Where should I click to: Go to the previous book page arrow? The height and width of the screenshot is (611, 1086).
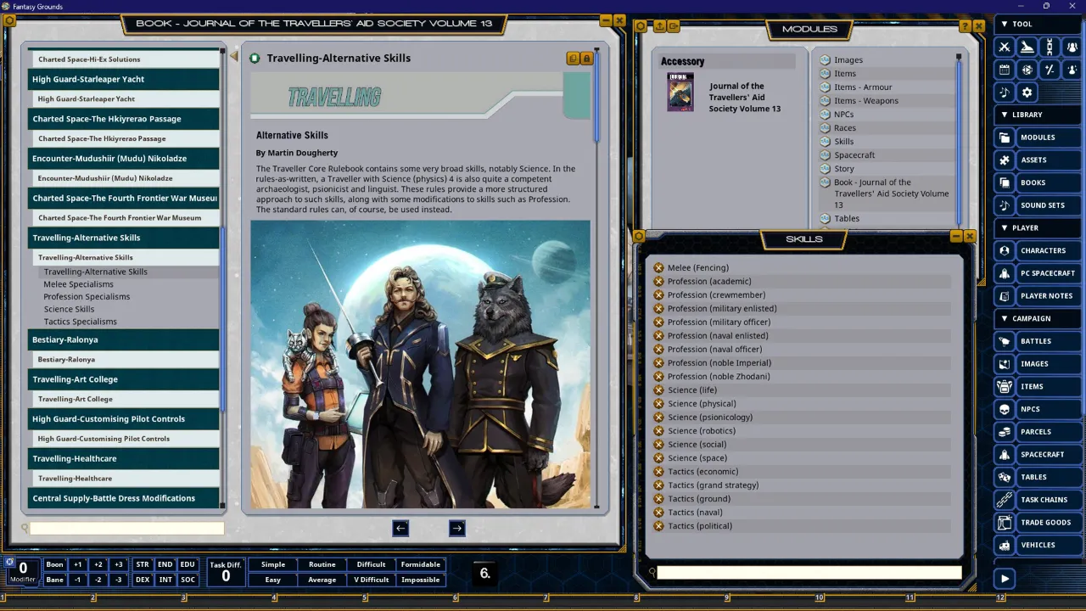click(400, 528)
